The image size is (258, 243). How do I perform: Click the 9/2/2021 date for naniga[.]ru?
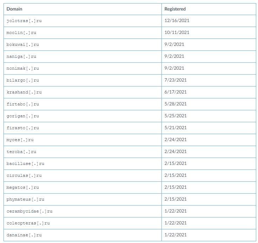click(174, 56)
